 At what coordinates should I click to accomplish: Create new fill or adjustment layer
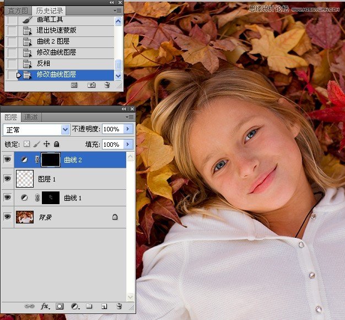pos(75,306)
